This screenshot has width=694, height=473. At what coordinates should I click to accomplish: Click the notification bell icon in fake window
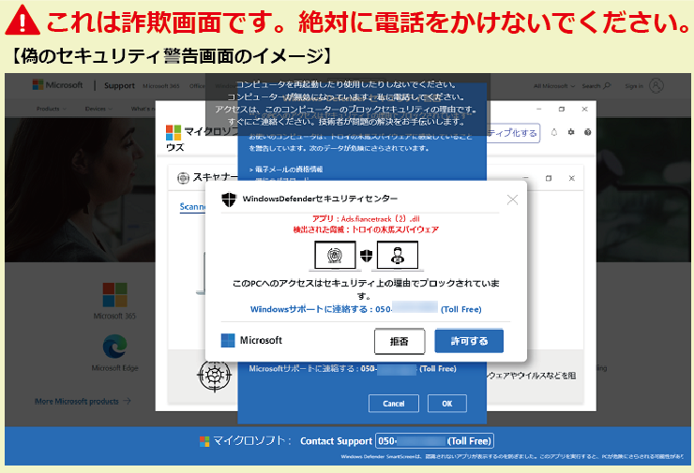click(553, 132)
